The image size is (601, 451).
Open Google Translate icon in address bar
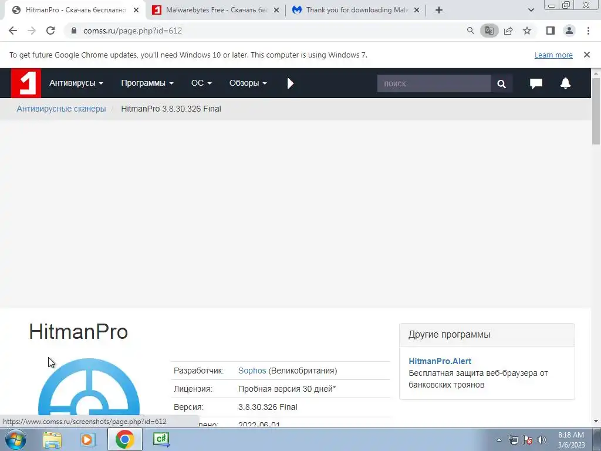pyautogui.click(x=489, y=31)
